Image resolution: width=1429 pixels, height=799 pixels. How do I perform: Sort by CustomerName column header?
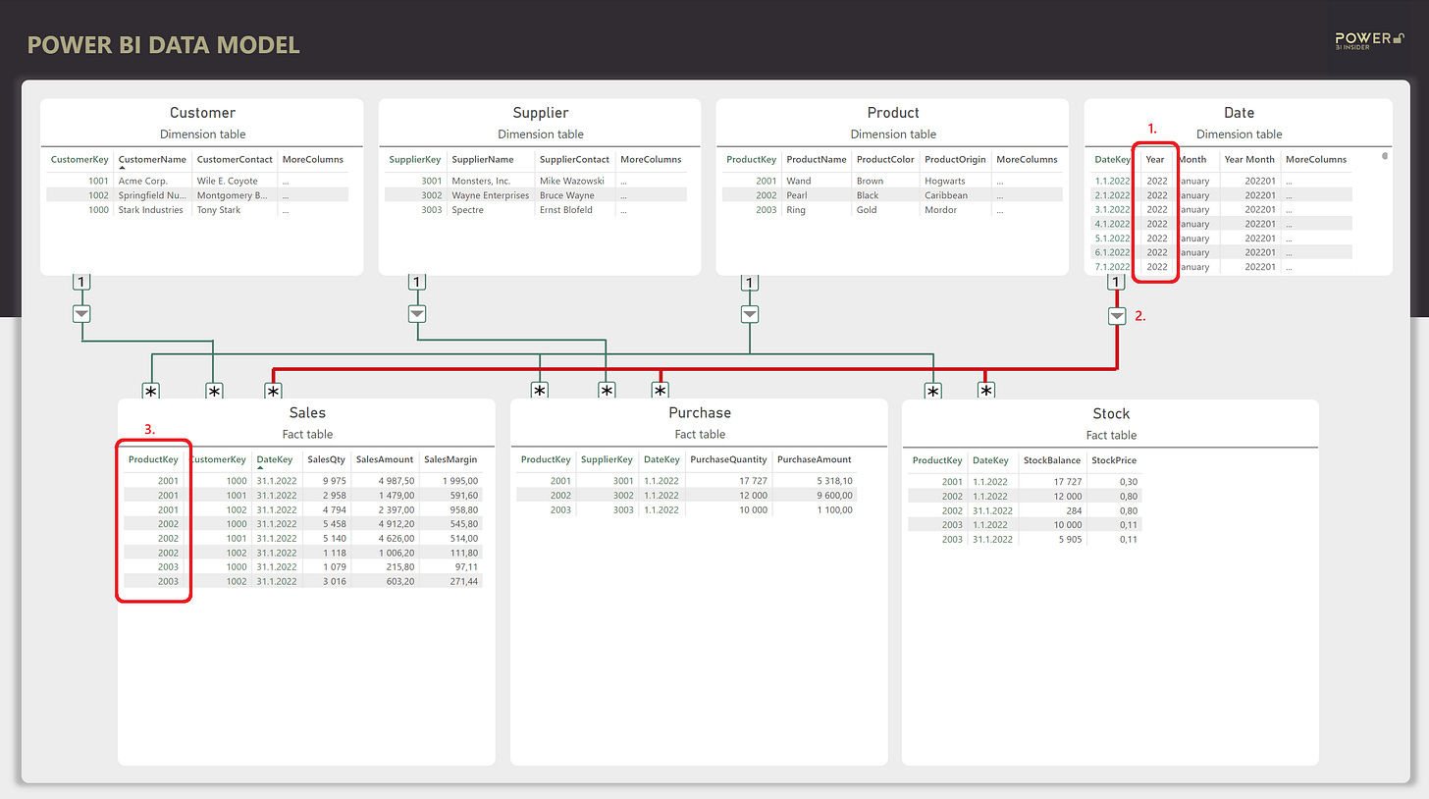pos(152,159)
